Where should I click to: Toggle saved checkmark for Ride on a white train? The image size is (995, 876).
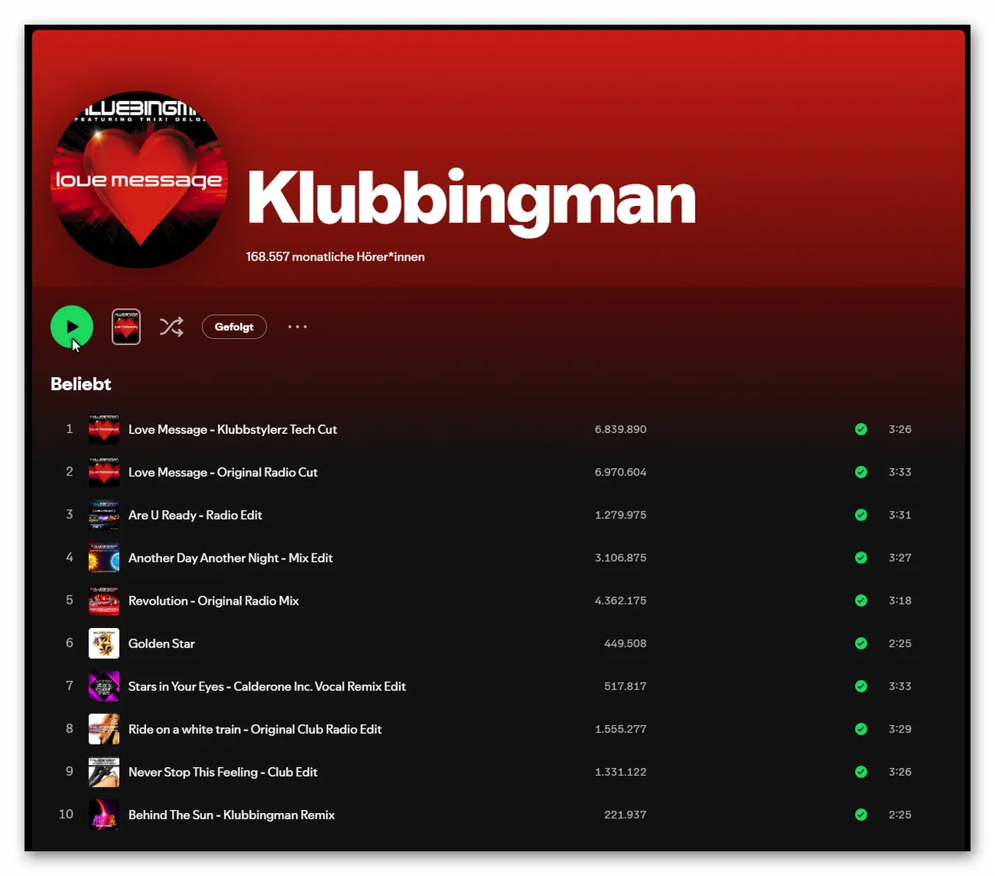click(x=861, y=728)
